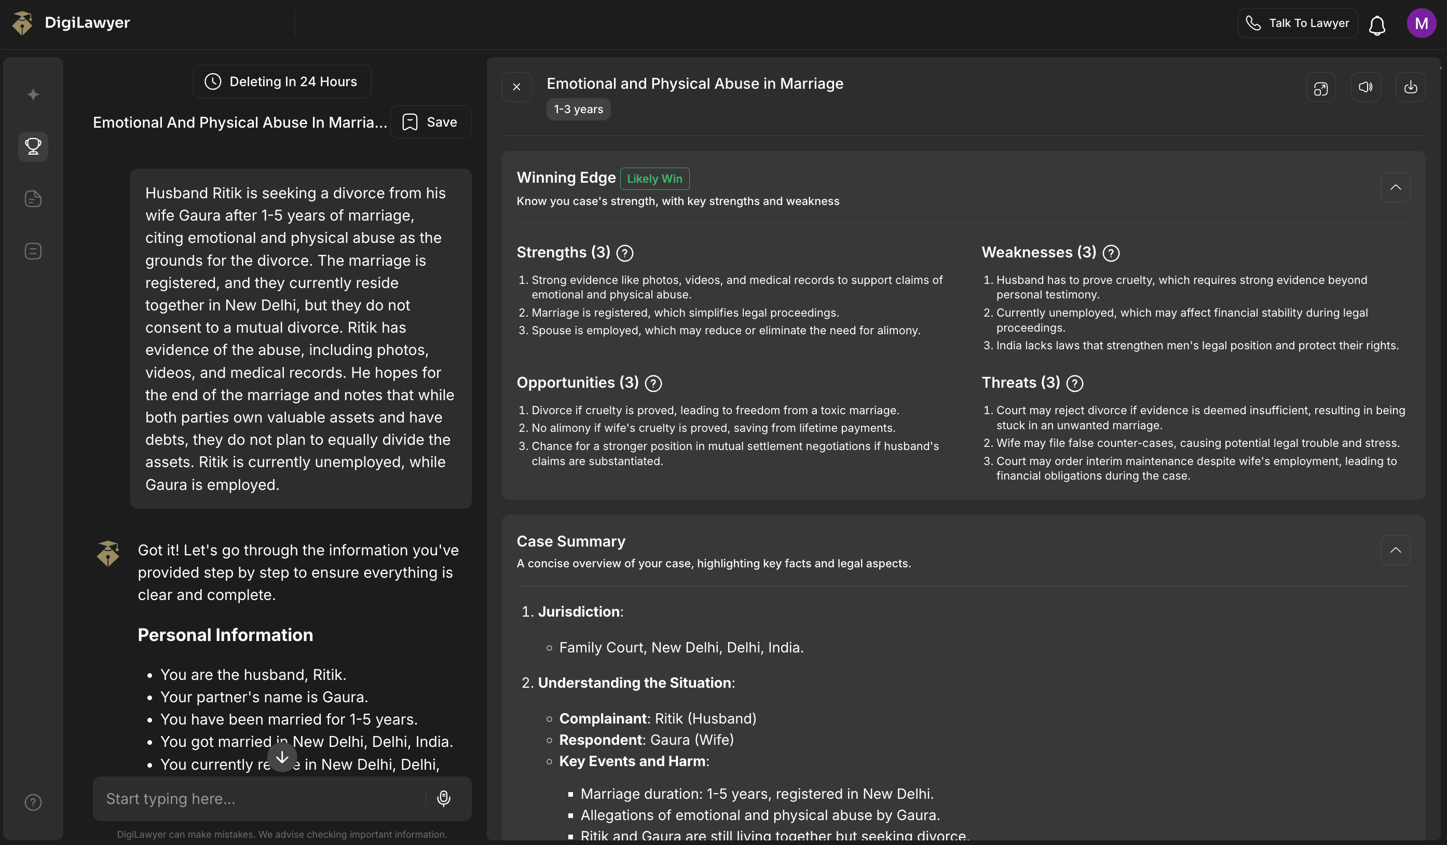Select threat 'Wife may file false counter-cases'
The image size is (1447, 845).
click(1198, 443)
